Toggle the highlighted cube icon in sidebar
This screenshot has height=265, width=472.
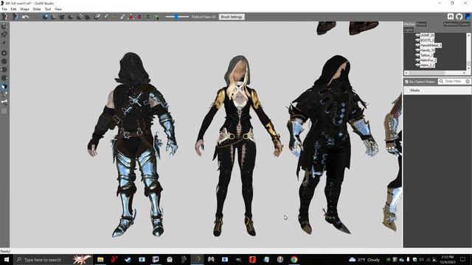coord(4,87)
